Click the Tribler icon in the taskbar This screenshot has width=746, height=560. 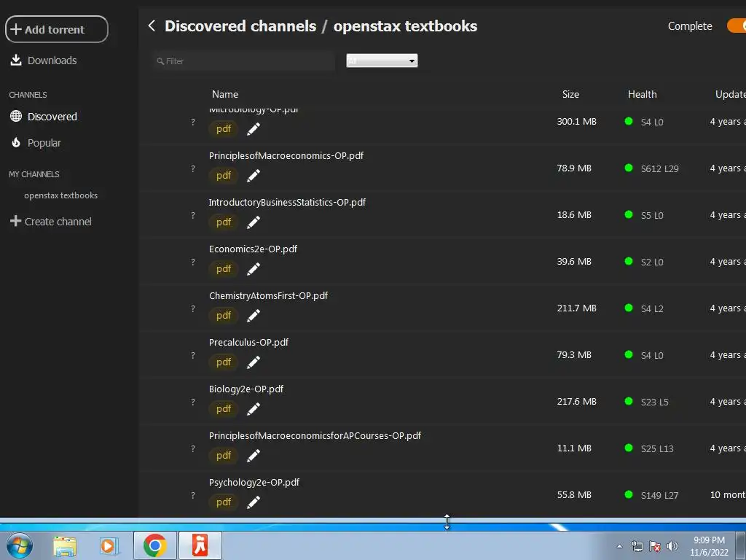200,545
